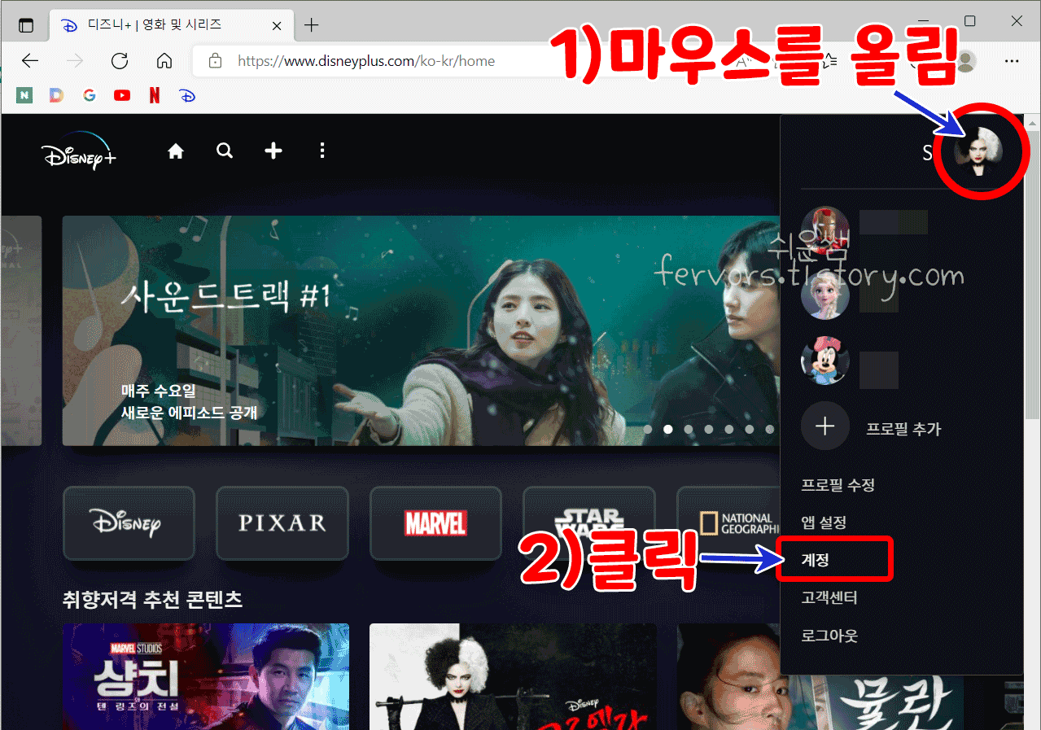This screenshot has width=1041, height=730.
Task: Reload the page with refresh icon
Action: pos(120,61)
